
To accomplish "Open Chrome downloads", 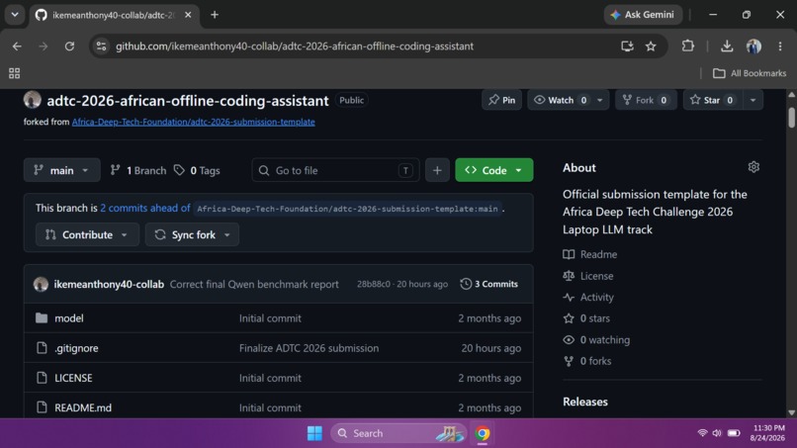I will (x=727, y=46).
